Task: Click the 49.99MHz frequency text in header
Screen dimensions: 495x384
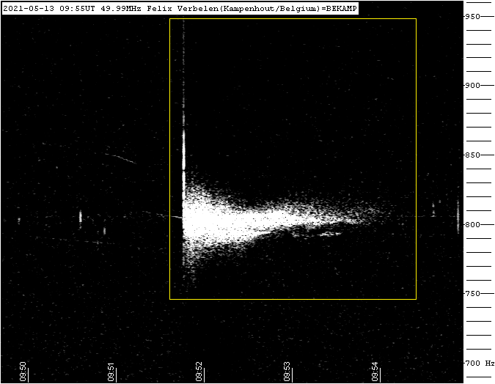Action: [x=121, y=9]
